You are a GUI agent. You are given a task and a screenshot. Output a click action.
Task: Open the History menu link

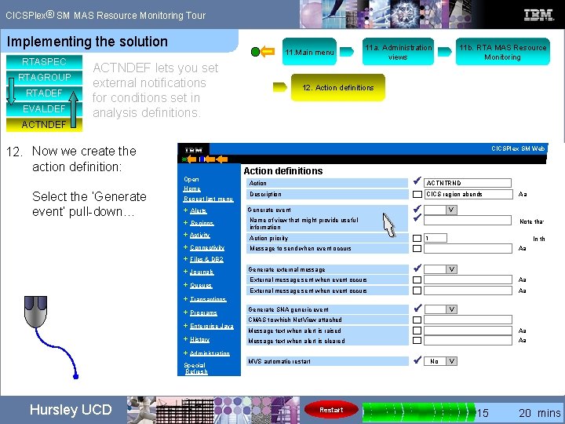pos(199,340)
